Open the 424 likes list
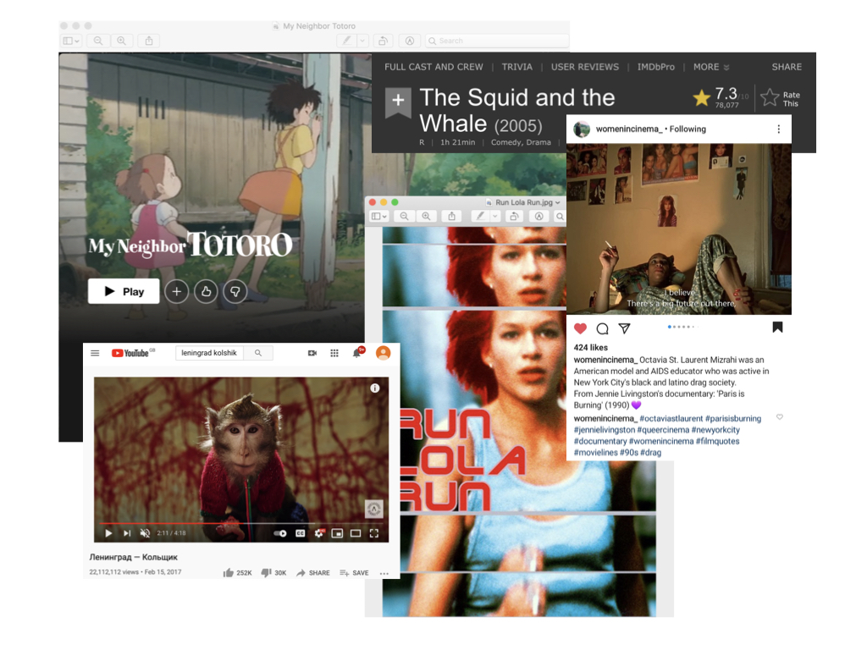The width and height of the screenshot is (867, 650). pos(590,348)
